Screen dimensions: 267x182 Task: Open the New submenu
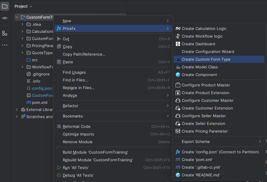(x=113, y=21)
